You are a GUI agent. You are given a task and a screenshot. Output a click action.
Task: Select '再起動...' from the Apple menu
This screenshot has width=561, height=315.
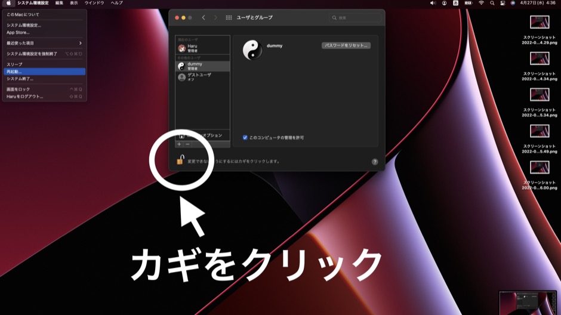(x=44, y=72)
